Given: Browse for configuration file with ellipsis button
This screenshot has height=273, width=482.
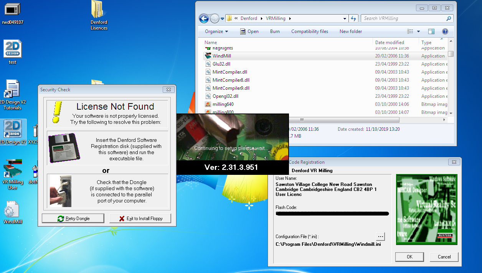Looking at the screenshot, I should 380,236.
